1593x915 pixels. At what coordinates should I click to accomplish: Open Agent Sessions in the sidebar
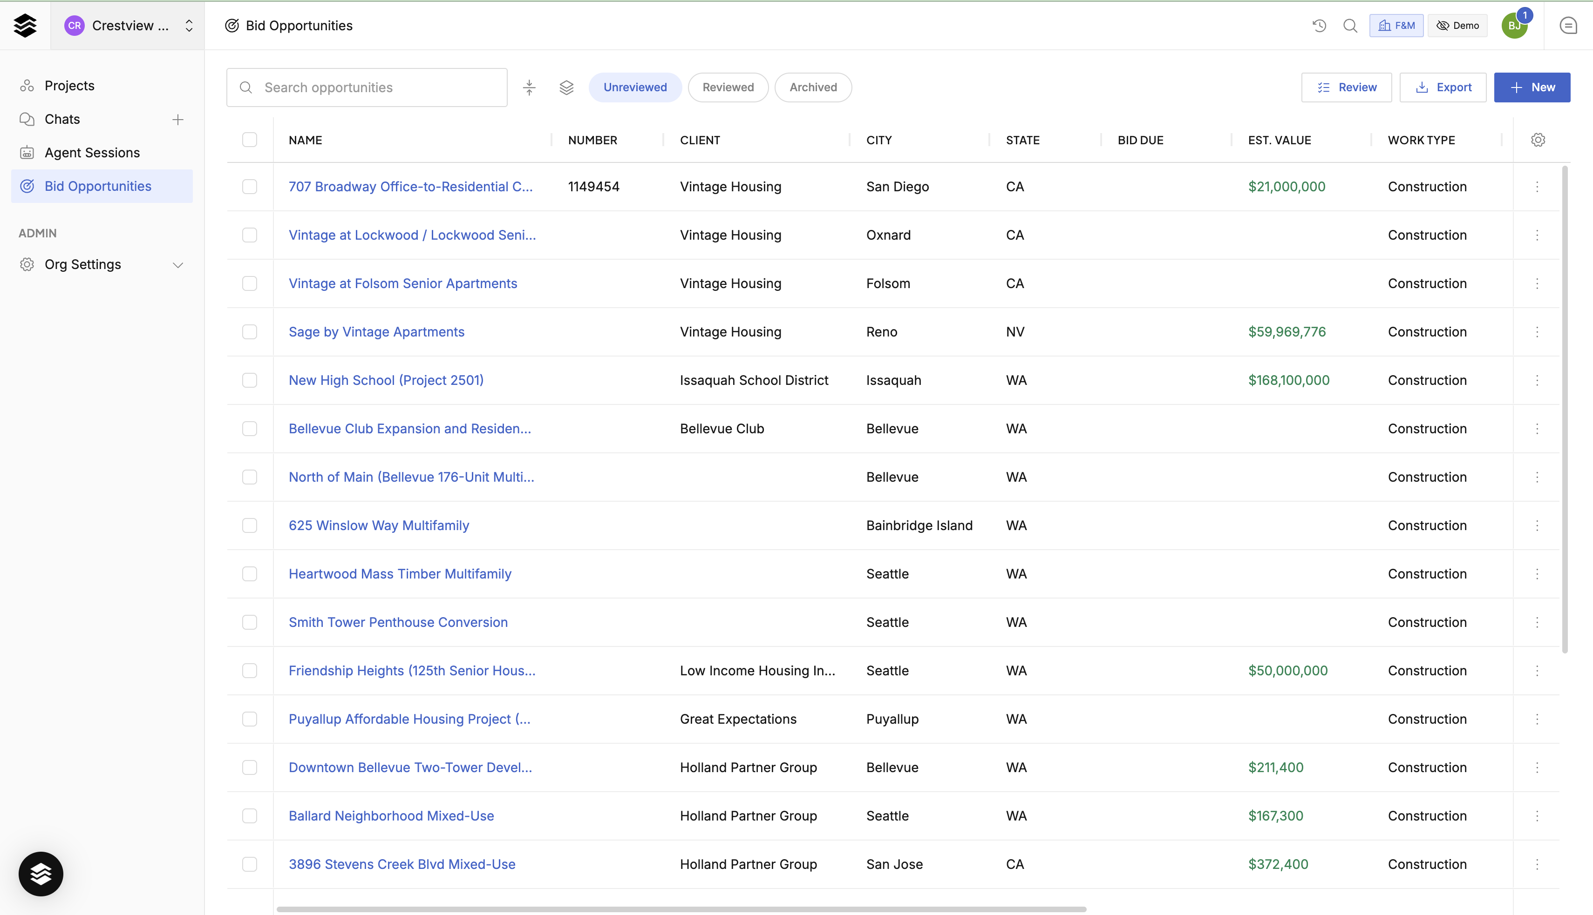point(102,153)
